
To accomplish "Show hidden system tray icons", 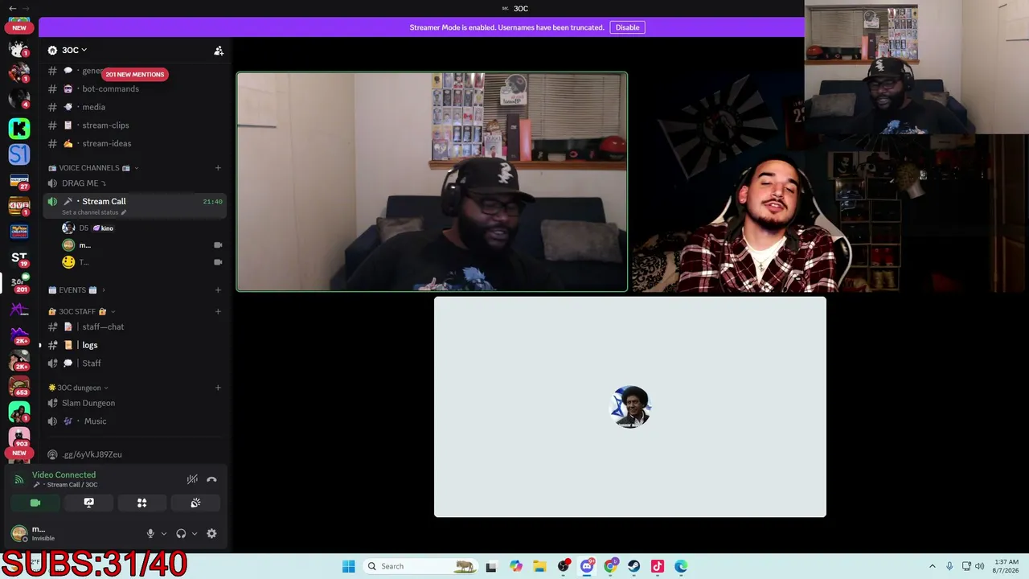I will coord(932,566).
